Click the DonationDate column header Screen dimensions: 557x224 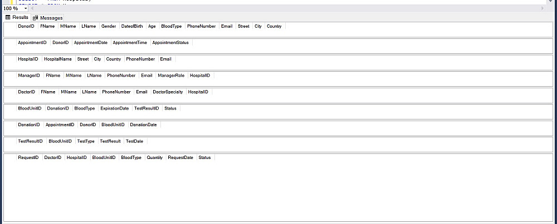143,125
